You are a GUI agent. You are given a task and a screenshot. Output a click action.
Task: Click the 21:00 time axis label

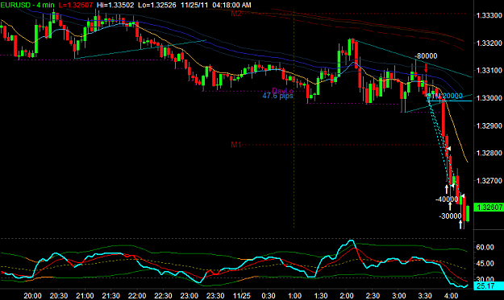[85, 296]
